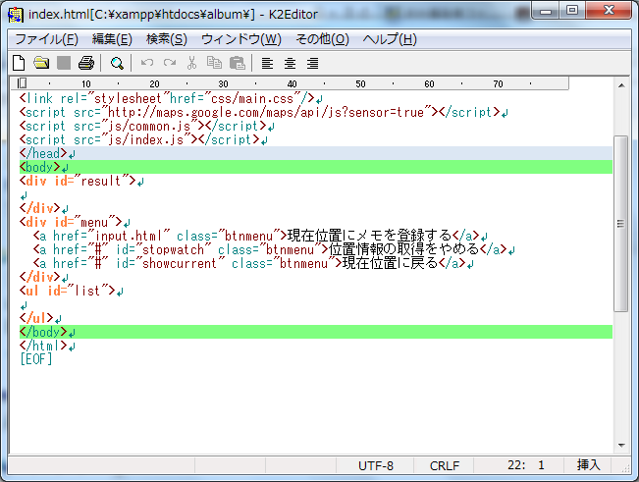Open the ファイル(F) menu
The height and width of the screenshot is (482, 639).
point(46,39)
